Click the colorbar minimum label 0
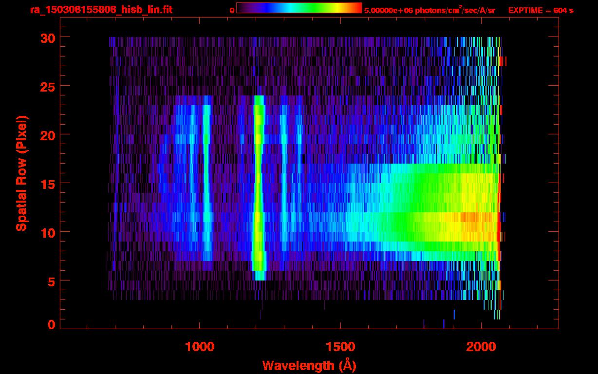 (x=232, y=10)
